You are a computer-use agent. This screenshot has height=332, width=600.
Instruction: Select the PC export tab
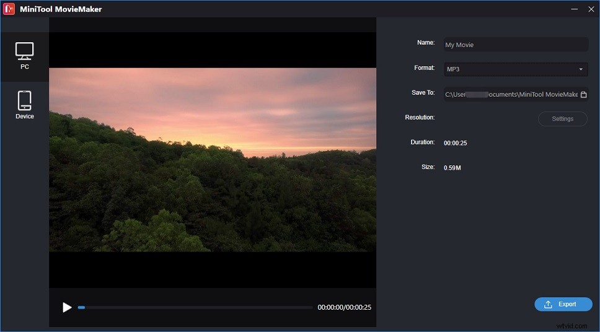click(24, 56)
